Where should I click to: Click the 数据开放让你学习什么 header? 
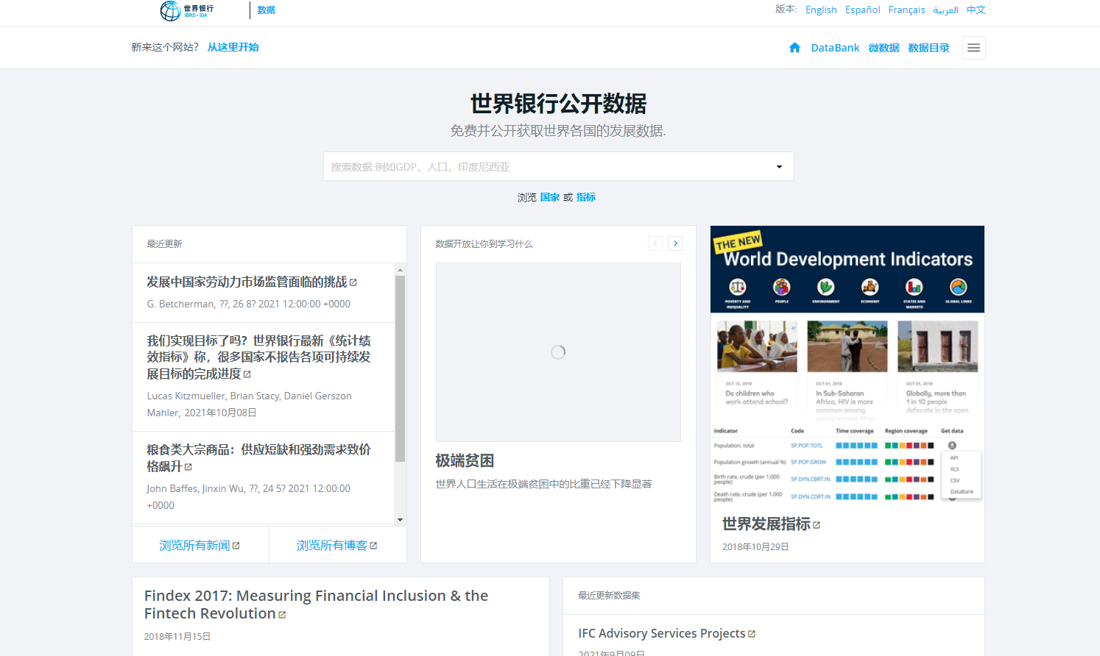coord(484,244)
